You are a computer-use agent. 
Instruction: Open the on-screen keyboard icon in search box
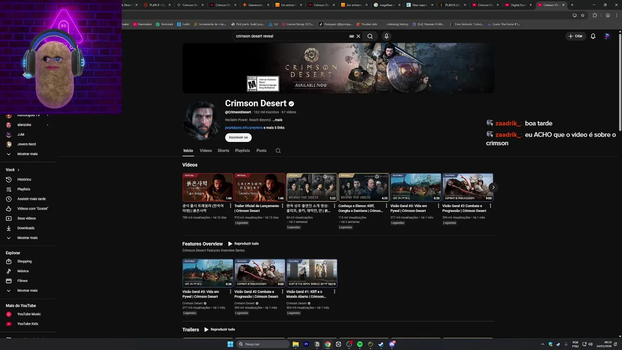(x=351, y=36)
